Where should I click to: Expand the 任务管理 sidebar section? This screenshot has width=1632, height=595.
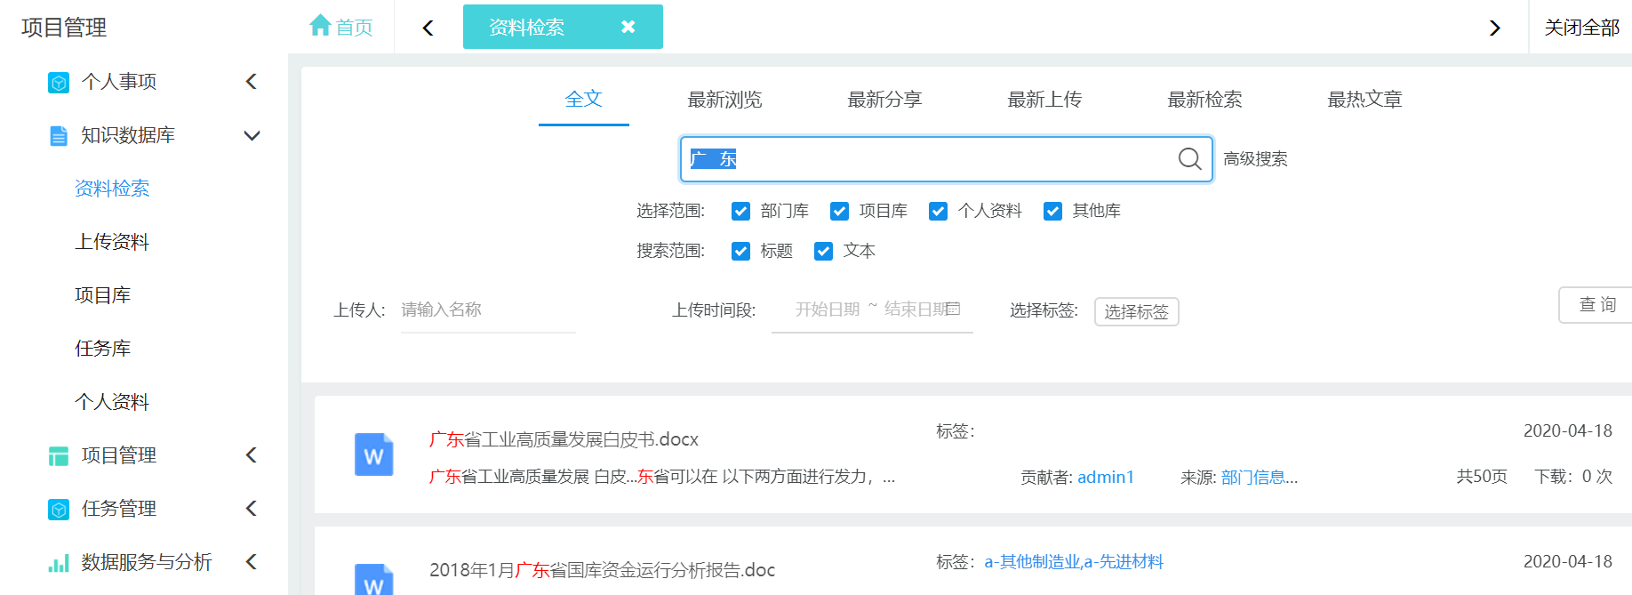(x=252, y=509)
